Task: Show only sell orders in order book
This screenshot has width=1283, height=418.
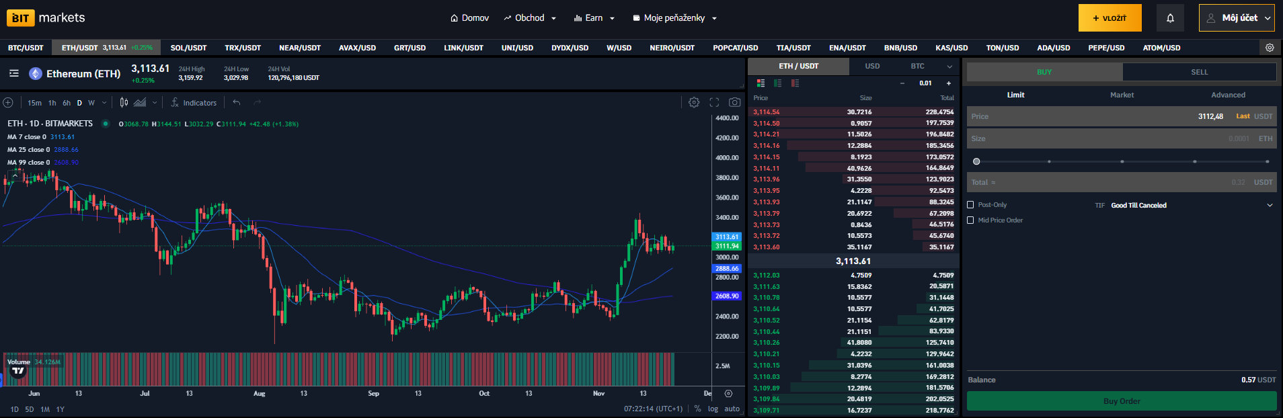Action: pyautogui.click(x=795, y=83)
